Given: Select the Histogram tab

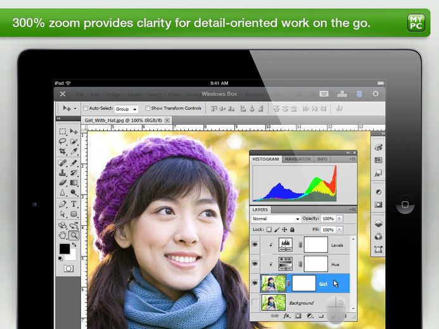Looking at the screenshot, I should pos(265,159).
